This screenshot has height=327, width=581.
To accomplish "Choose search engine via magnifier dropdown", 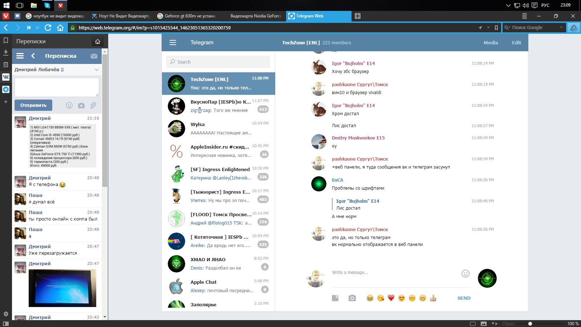I will [507, 28].
